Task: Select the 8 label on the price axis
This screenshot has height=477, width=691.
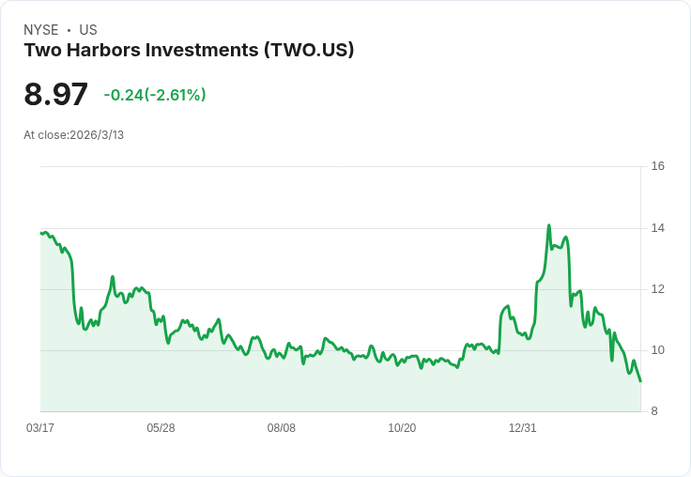Action: (654, 411)
